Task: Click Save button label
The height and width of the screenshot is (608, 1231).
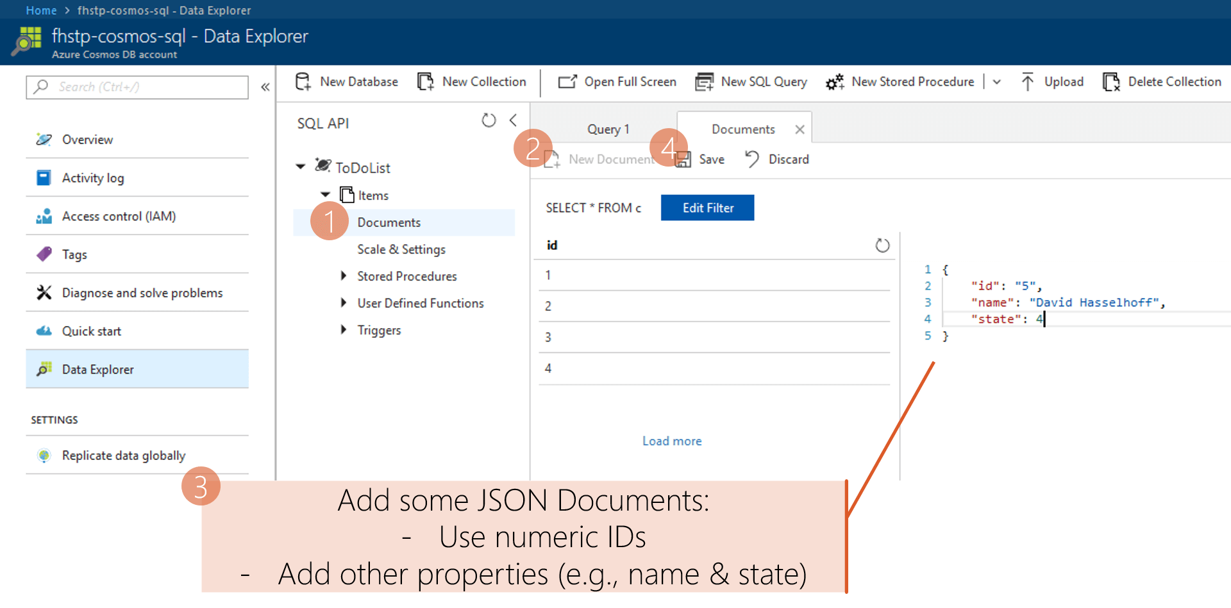Action: [x=712, y=159]
